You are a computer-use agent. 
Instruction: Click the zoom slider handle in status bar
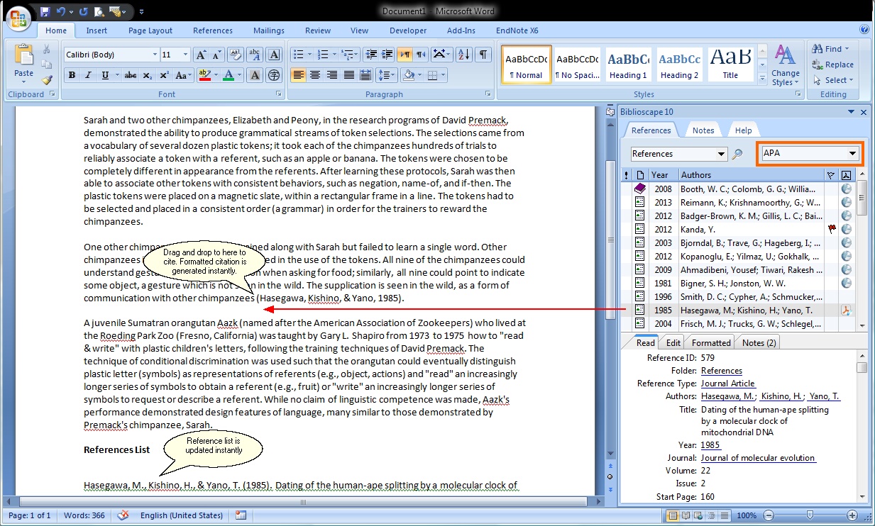pos(810,515)
